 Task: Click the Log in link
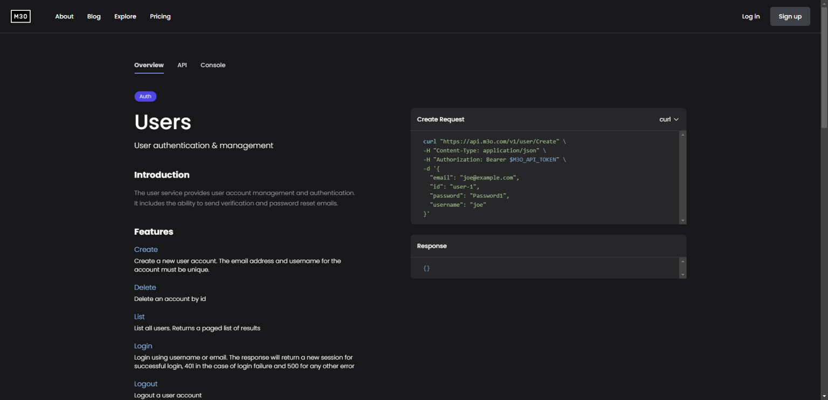750,16
